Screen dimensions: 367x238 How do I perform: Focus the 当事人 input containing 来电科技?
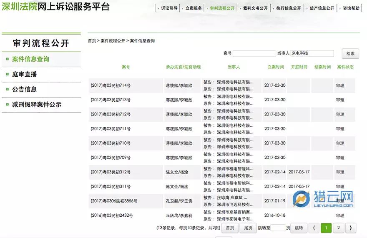[312, 53]
